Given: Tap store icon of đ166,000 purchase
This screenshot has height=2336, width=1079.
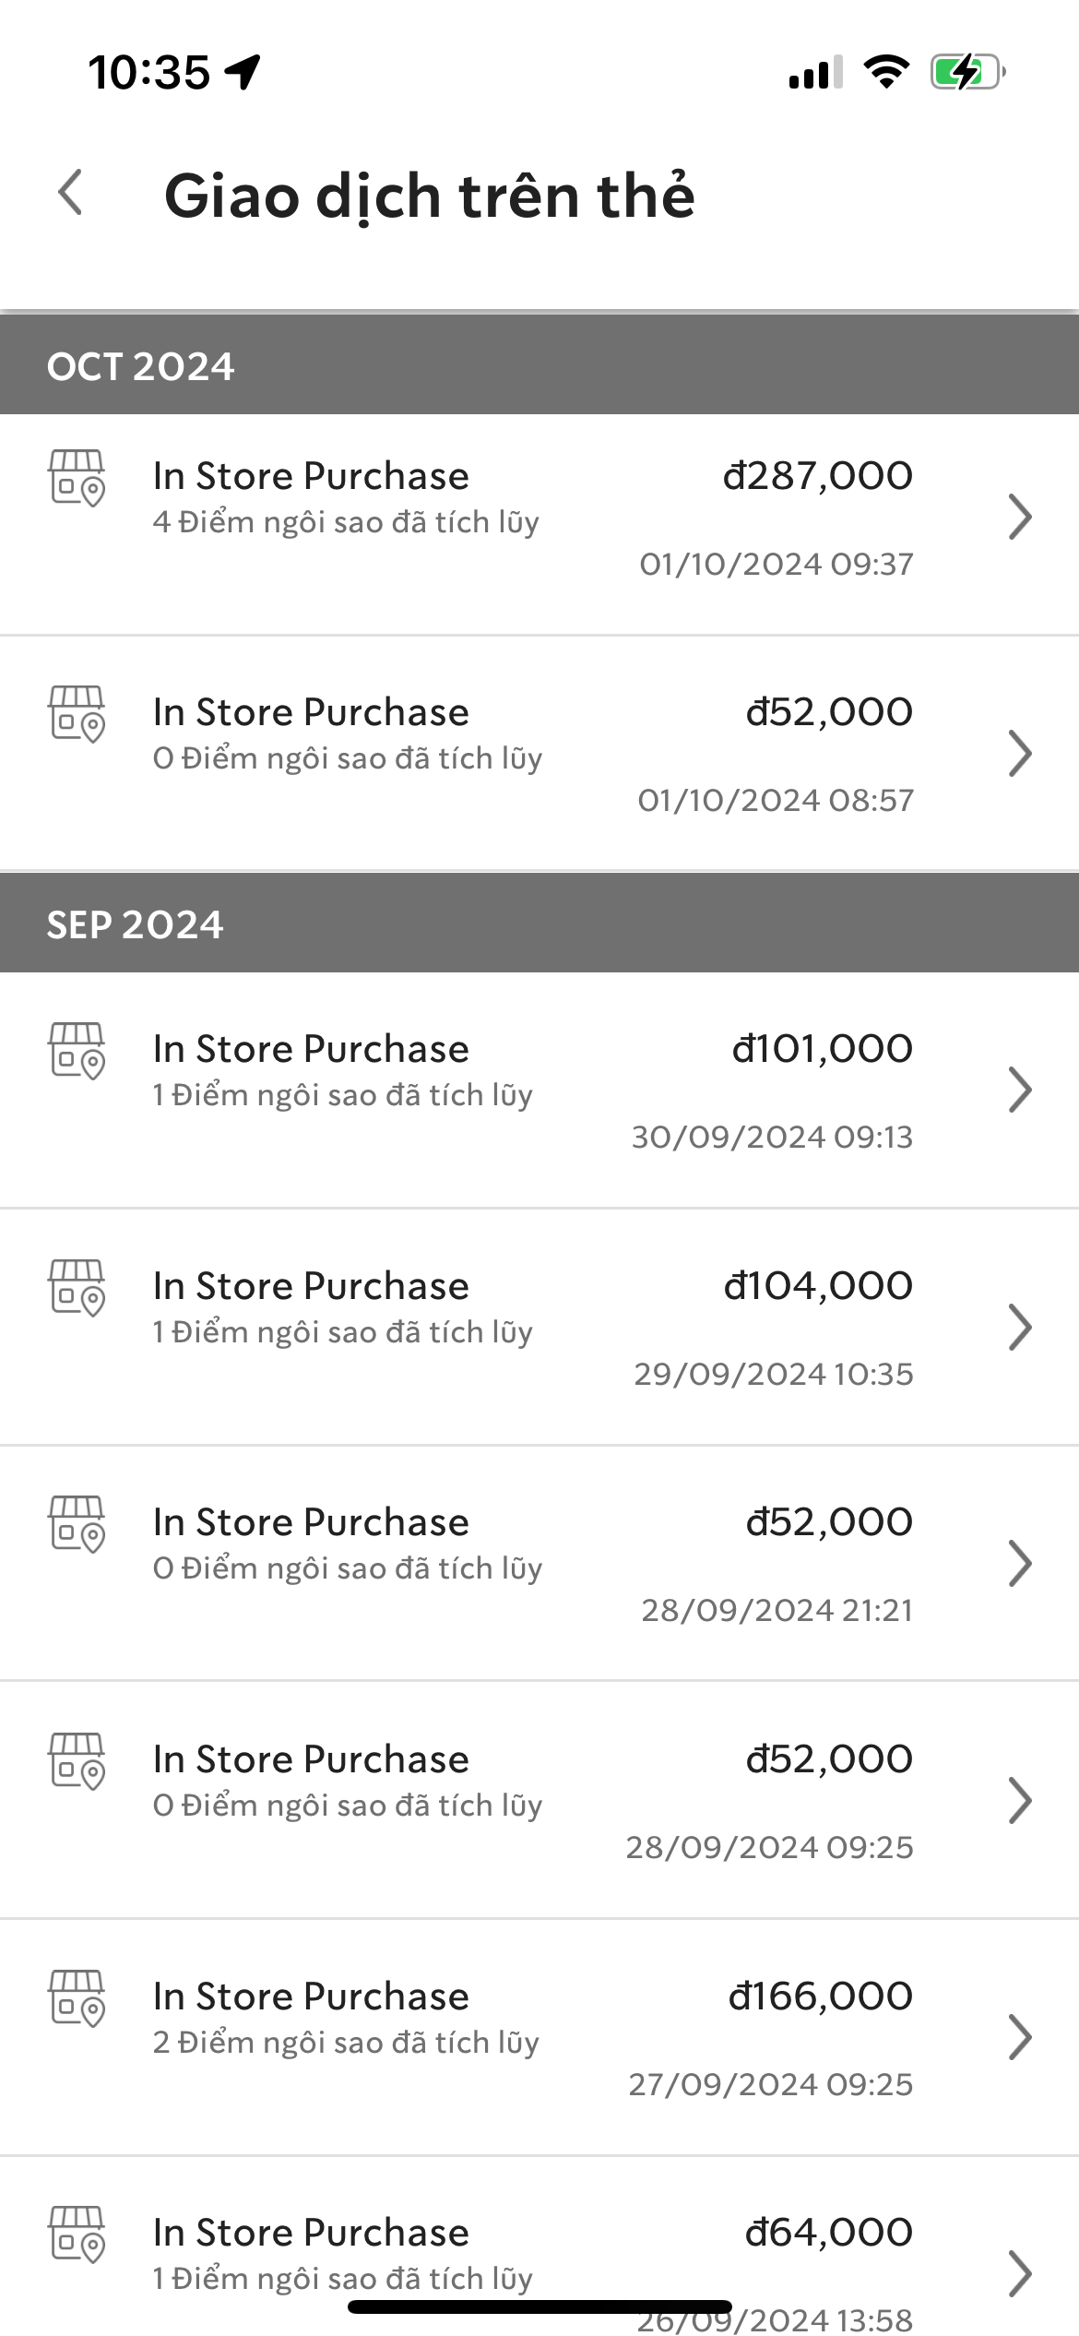Looking at the screenshot, I should click(77, 1998).
